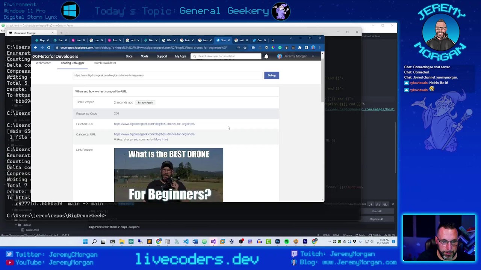481x270 pixels.
Task: Click the Meta for Developers logo
Action: point(55,56)
